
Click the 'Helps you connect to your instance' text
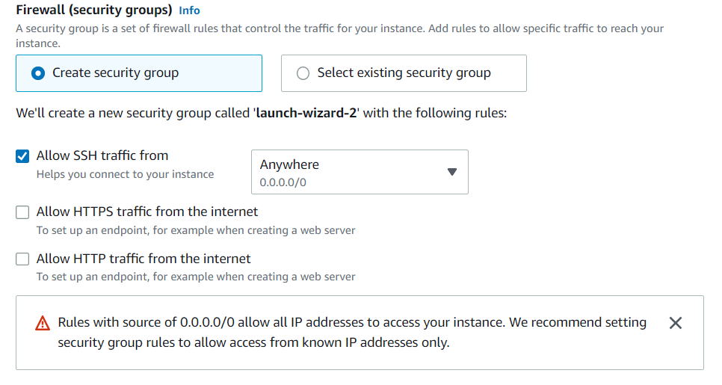pos(126,174)
